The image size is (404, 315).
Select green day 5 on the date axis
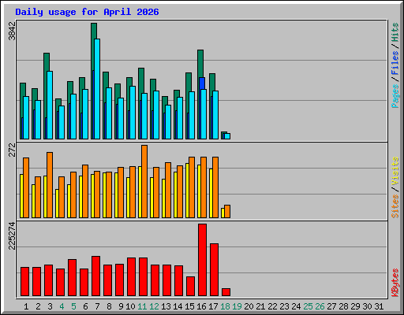[x=73, y=306]
